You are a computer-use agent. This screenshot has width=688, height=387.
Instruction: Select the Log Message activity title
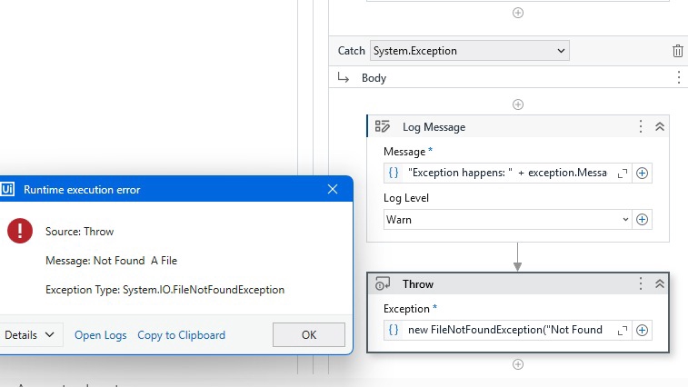click(x=434, y=127)
